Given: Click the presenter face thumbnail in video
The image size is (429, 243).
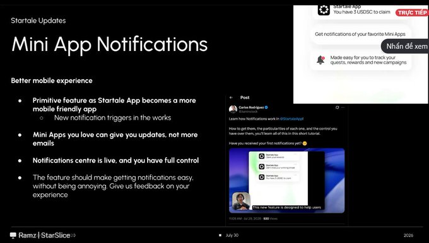Looking at the screenshot, I should [x=241, y=201].
